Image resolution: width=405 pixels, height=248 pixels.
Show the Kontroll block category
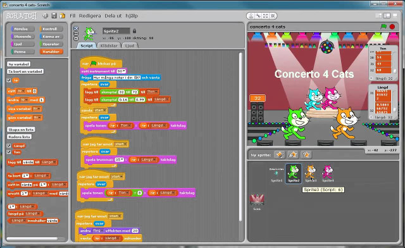click(51, 29)
